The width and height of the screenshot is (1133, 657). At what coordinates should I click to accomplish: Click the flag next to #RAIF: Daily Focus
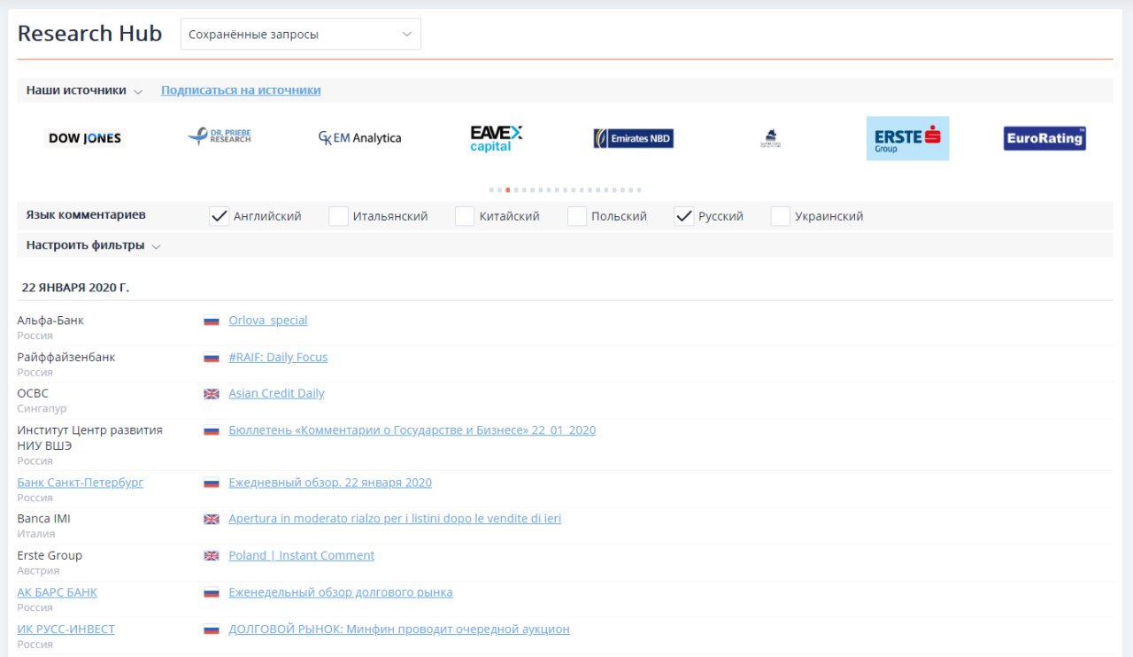pyautogui.click(x=212, y=358)
